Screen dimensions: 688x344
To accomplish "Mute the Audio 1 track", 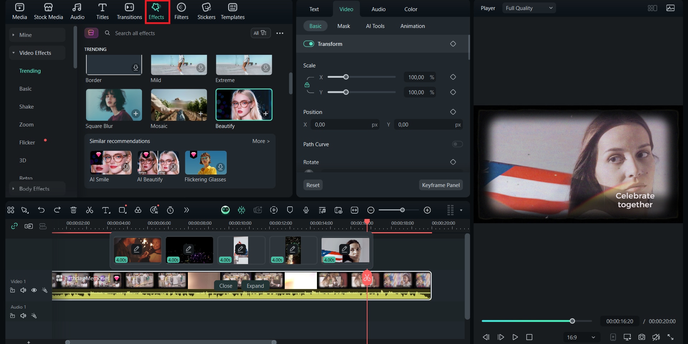I will click(x=23, y=316).
